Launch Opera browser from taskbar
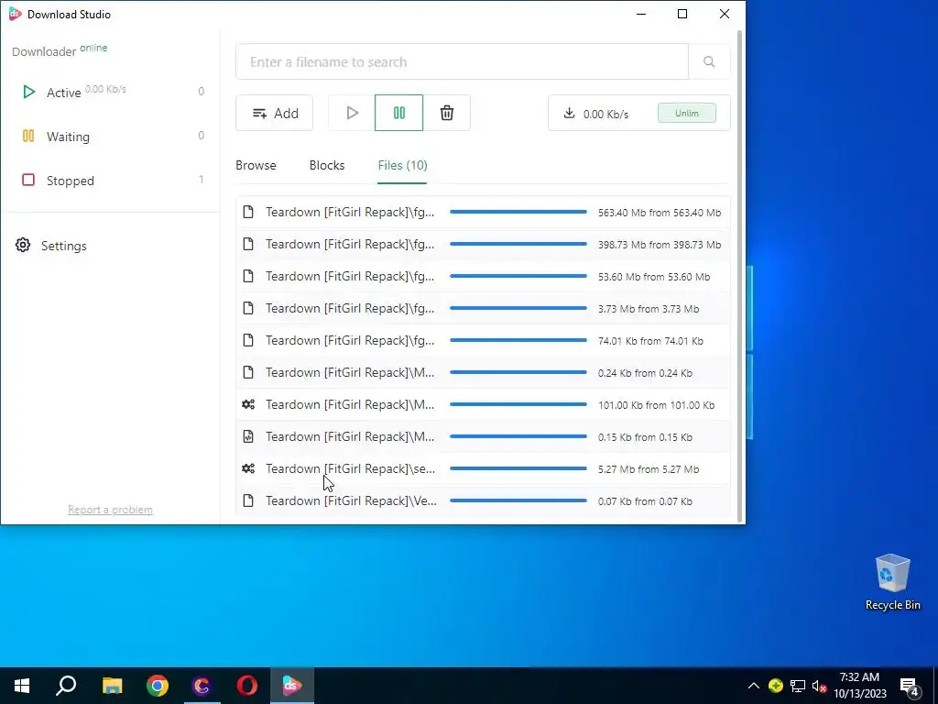938x704 pixels. point(247,686)
